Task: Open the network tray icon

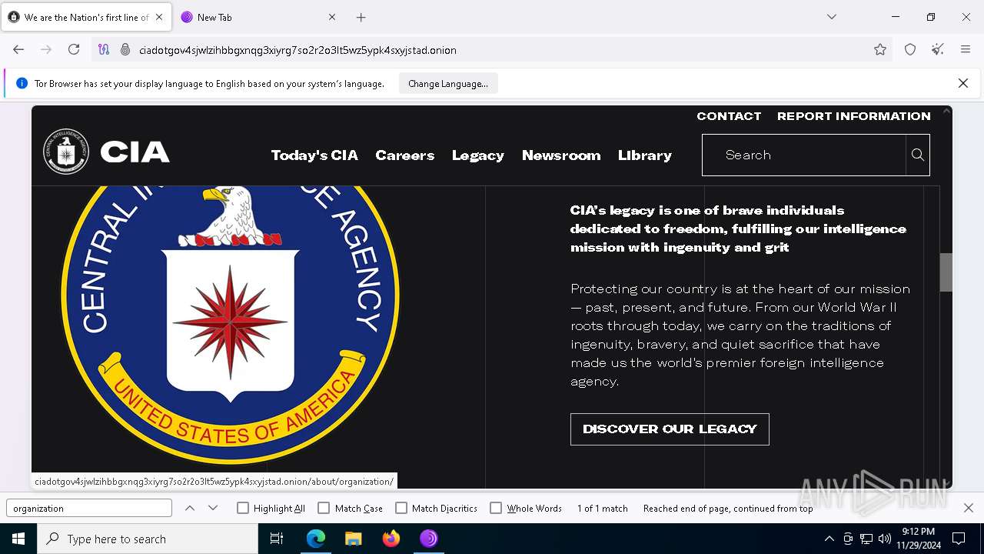Action: coord(866,539)
